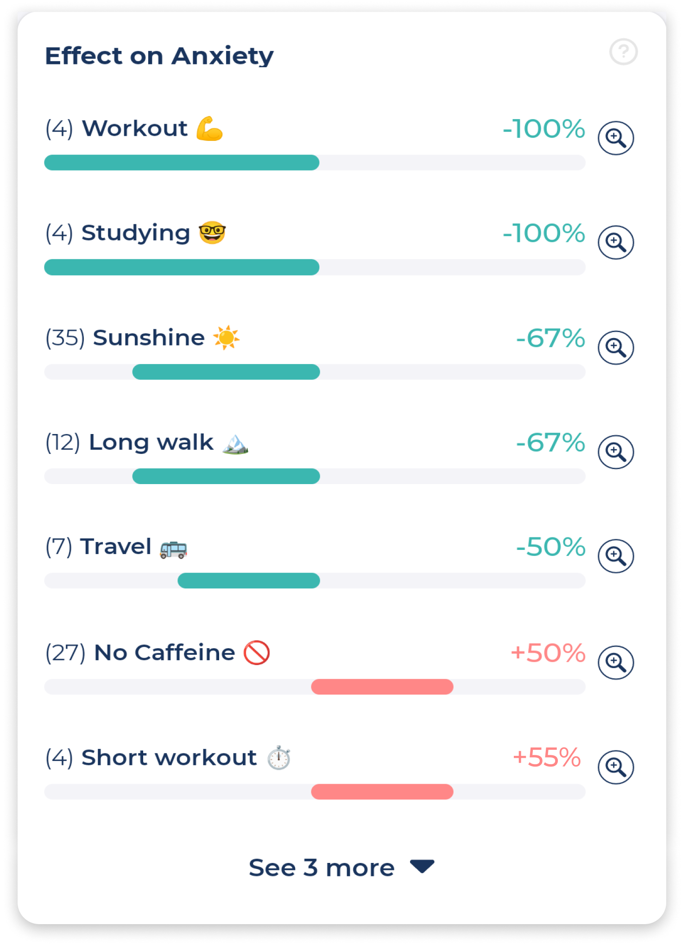
Task: Select the Long walk label
Action: point(151,442)
